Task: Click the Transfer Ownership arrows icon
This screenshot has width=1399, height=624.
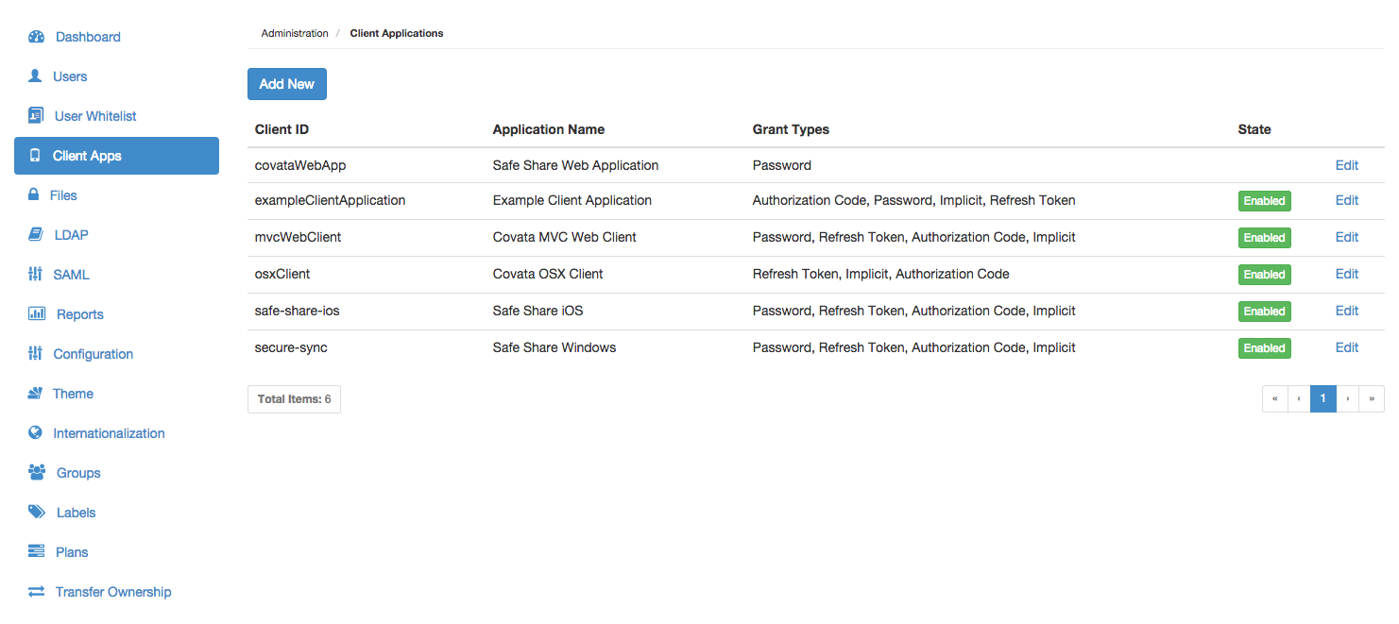Action: [36, 592]
